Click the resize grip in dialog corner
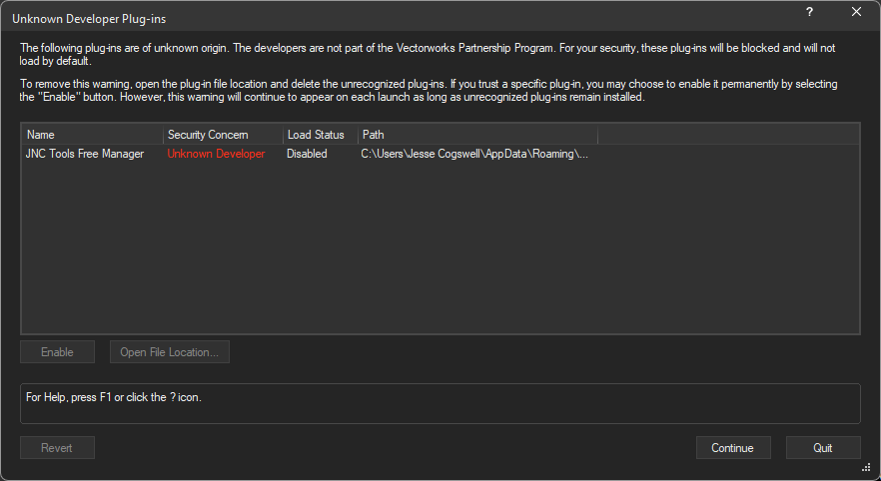Screen dimensions: 881x481 pyautogui.click(x=865, y=467)
